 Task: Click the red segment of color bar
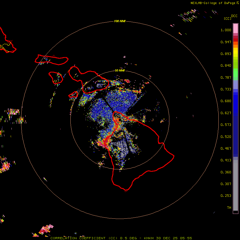[235, 40]
